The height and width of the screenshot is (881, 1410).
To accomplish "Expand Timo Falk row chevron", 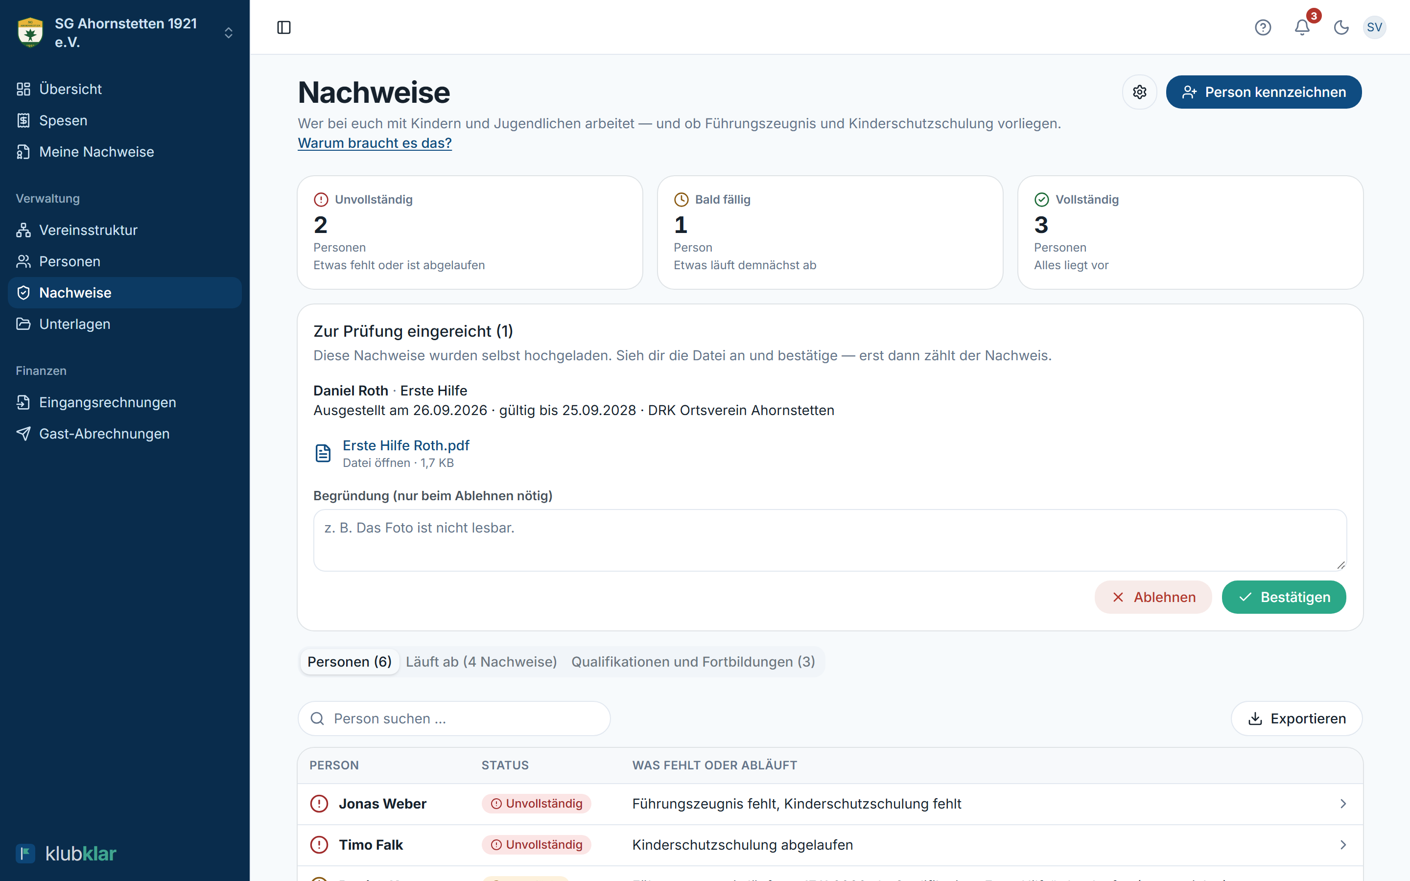I will 1343,845.
